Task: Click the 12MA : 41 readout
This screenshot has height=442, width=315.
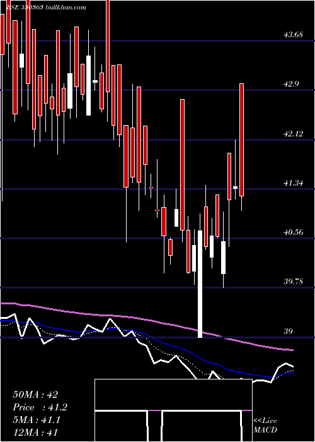Action: [x=35, y=432]
